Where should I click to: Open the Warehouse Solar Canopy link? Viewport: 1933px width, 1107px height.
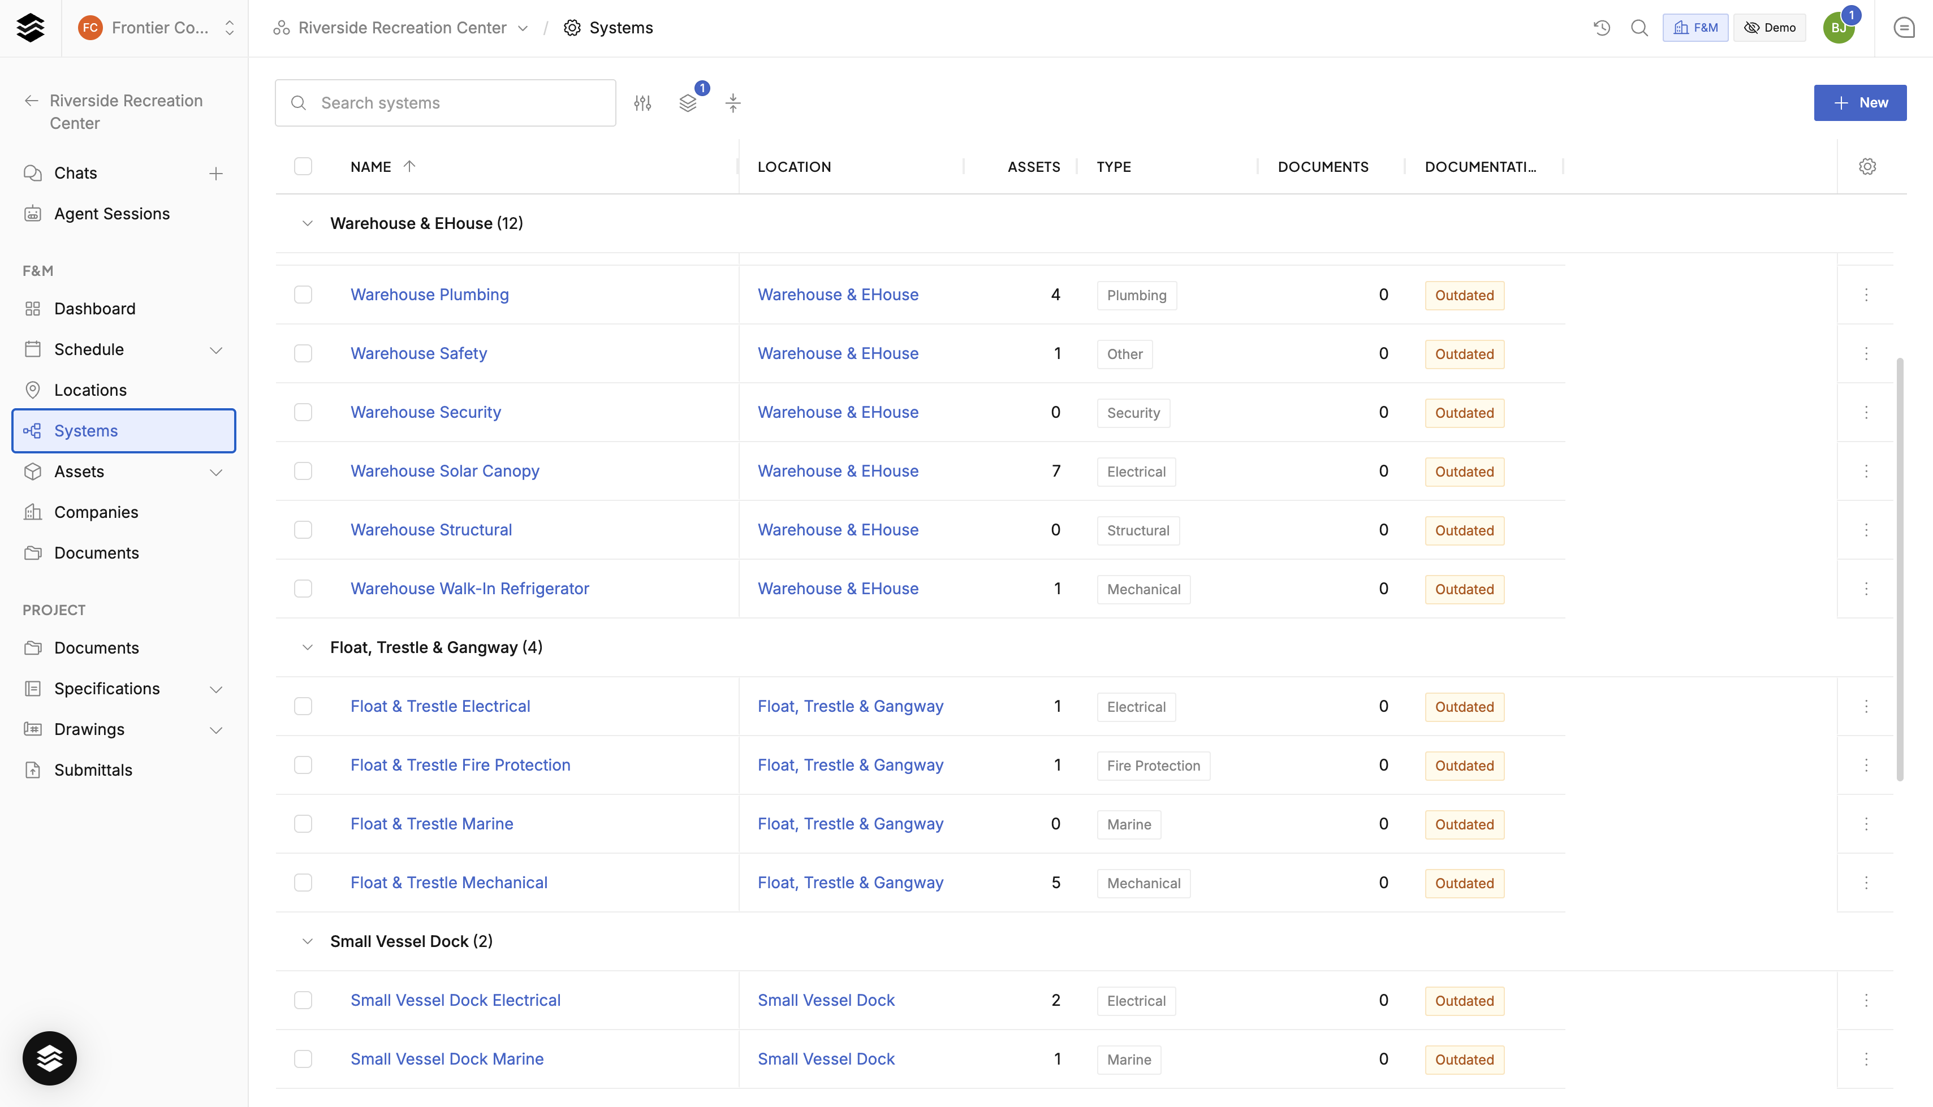(445, 472)
